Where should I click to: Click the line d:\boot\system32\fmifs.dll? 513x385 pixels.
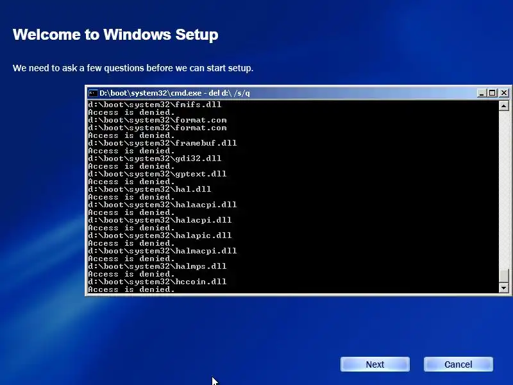[x=155, y=105]
